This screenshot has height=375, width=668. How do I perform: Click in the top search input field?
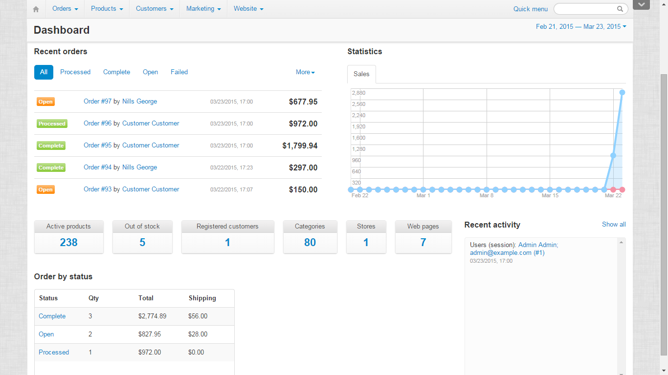(584, 9)
